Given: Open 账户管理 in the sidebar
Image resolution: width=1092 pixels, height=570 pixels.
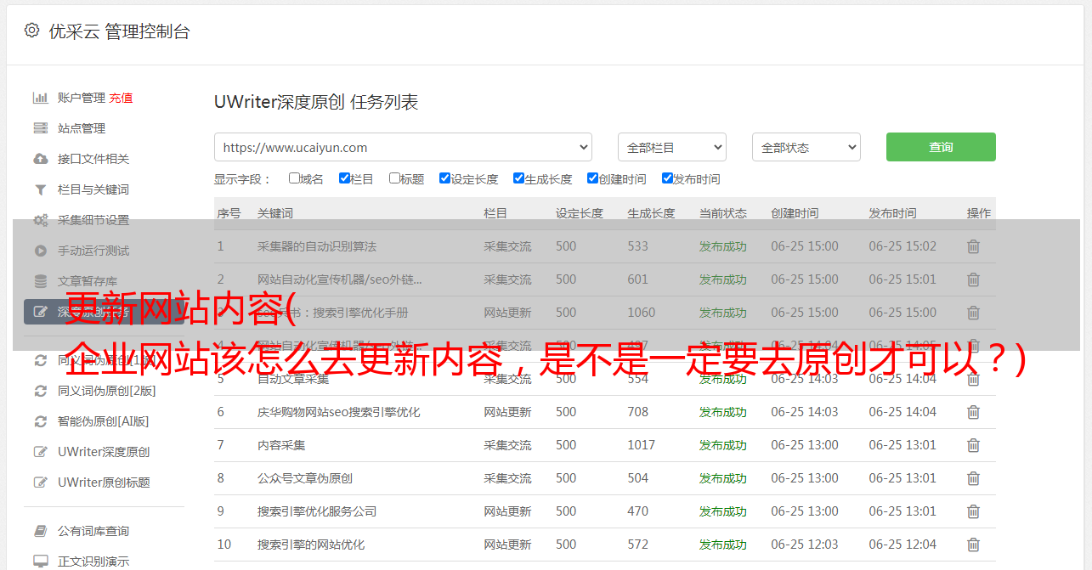Looking at the screenshot, I should [x=82, y=98].
